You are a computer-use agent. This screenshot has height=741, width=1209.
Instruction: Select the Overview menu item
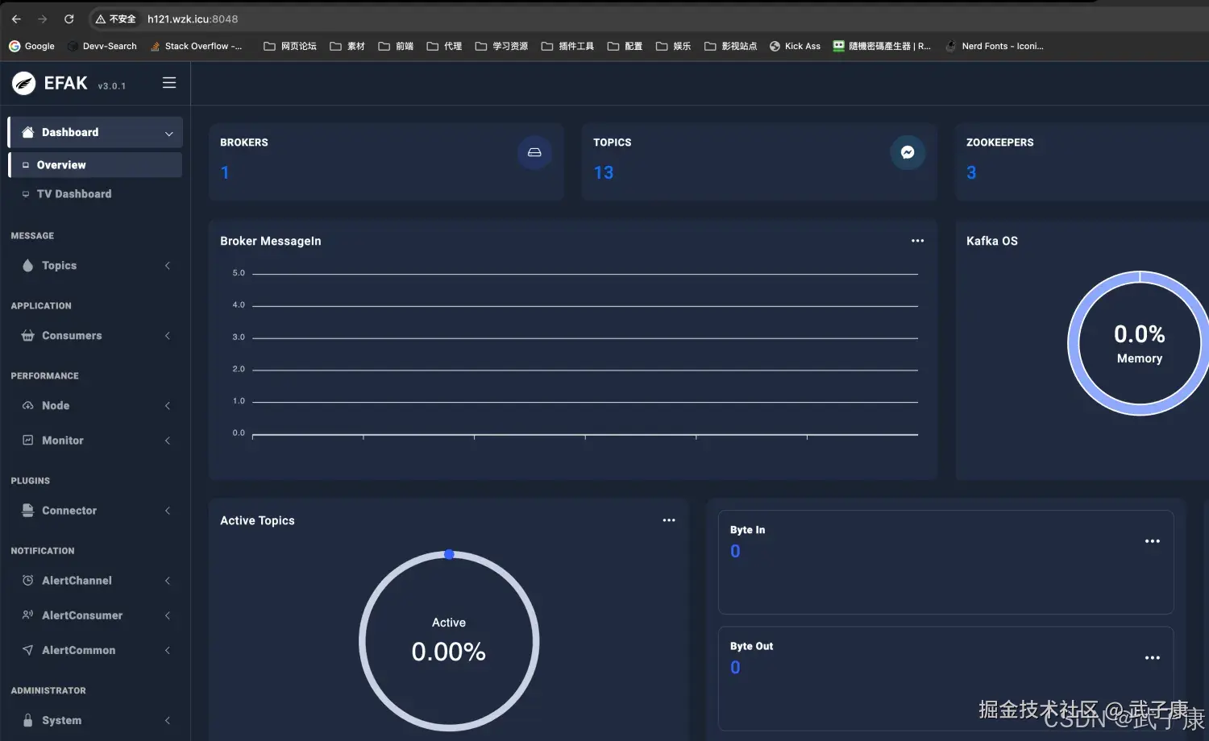tap(95, 165)
